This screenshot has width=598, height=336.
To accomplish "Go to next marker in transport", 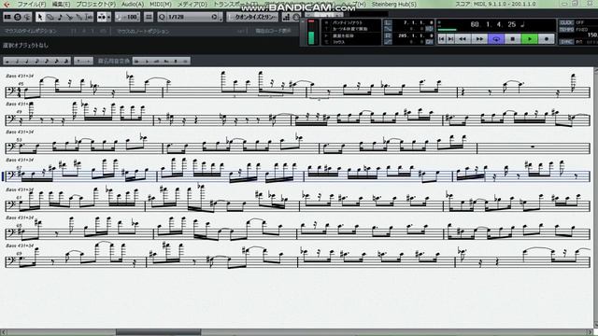I will click(x=450, y=39).
